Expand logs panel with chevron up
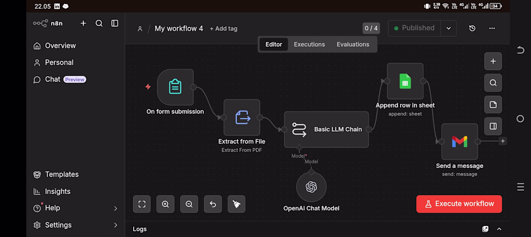This screenshot has width=531, height=237. 499,229
